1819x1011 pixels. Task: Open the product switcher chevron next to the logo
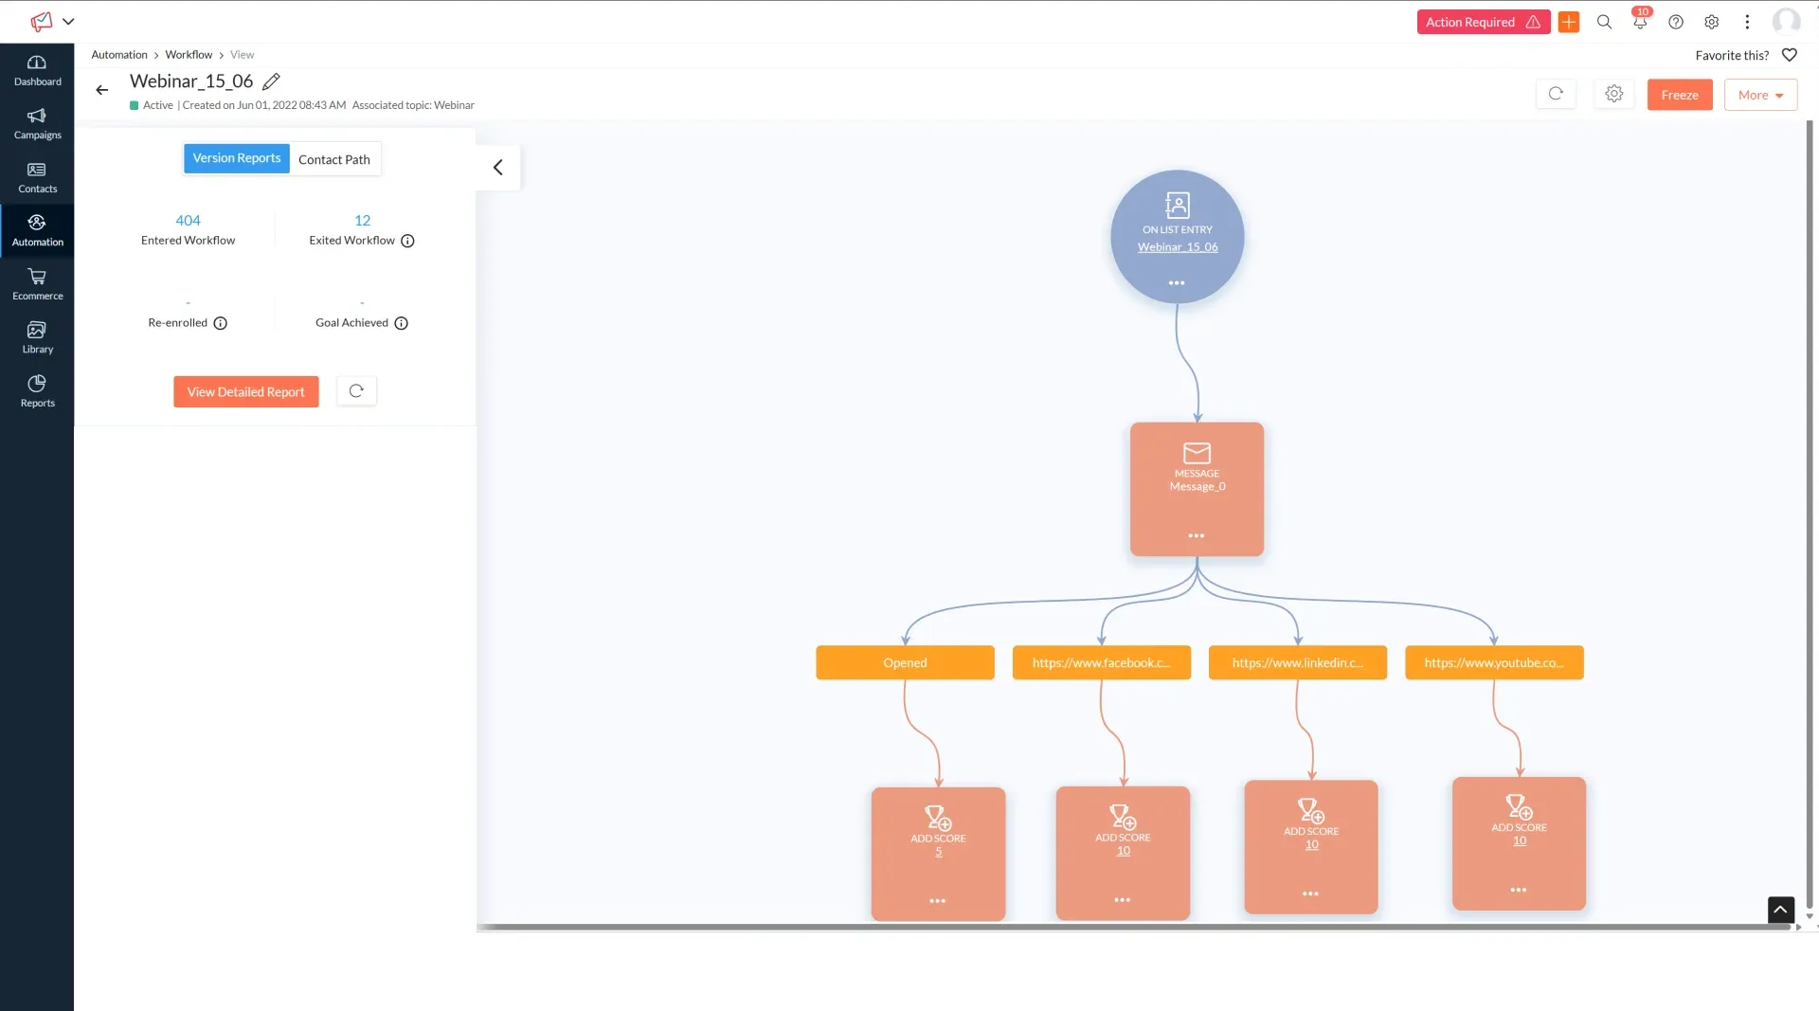68,21
